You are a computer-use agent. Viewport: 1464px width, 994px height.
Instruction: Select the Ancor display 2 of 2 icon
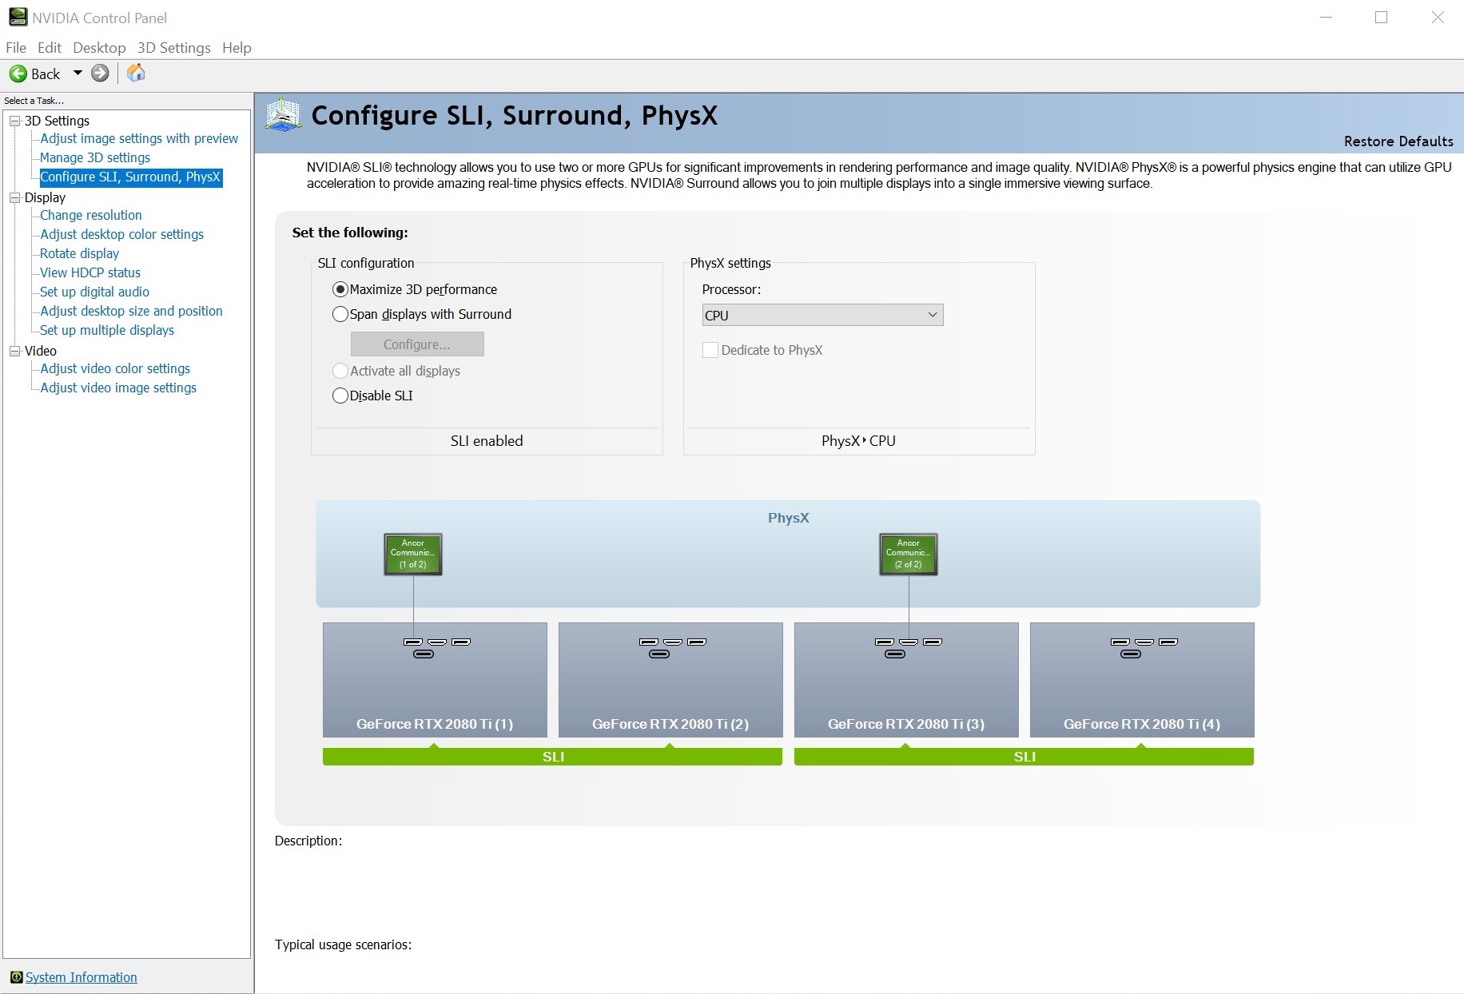click(x=908, y=554)
